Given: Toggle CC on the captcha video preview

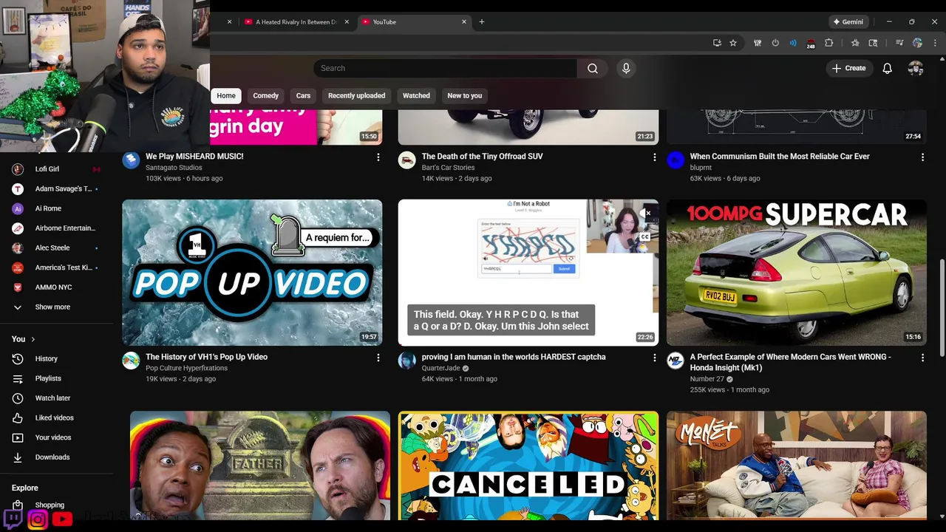Looking at the screenshot, I should (x=645, y=236).
